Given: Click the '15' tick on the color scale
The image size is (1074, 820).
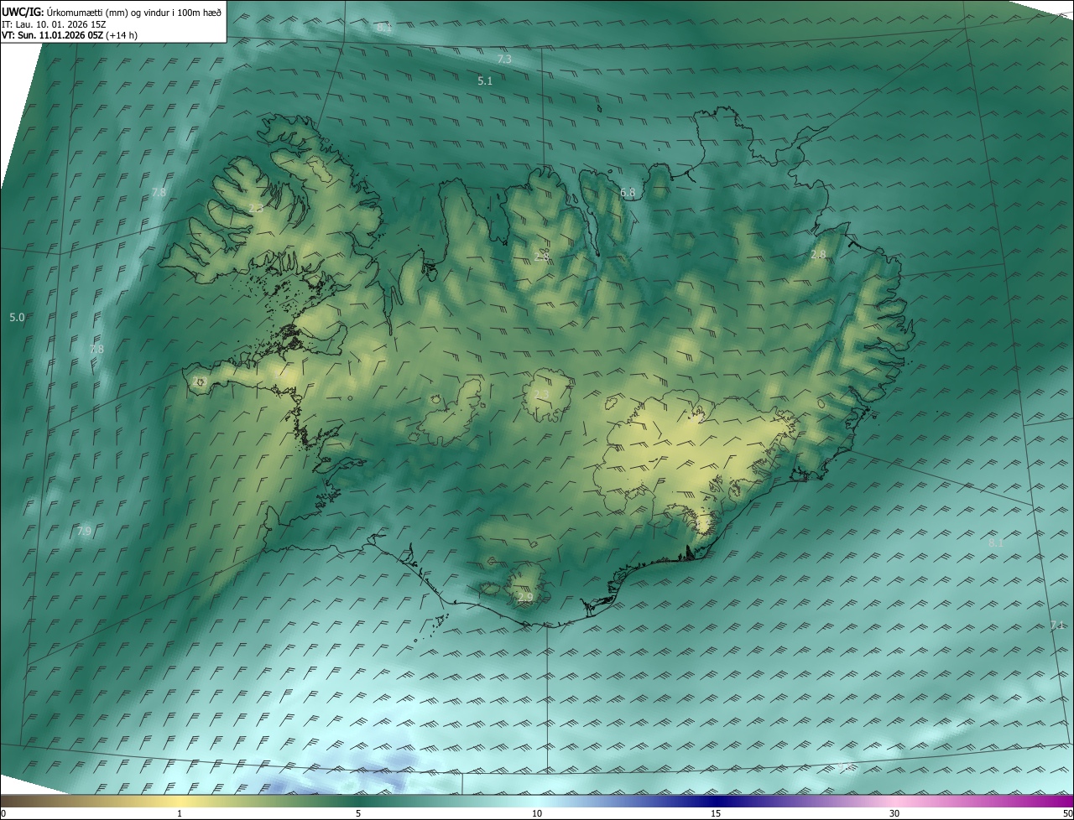Looking at the screenshot, I should [716, 813].
